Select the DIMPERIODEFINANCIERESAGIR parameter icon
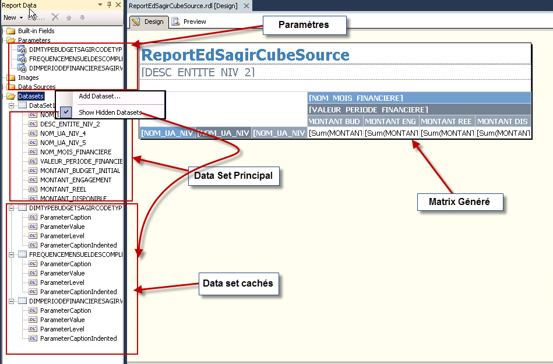 pos(22,67)
